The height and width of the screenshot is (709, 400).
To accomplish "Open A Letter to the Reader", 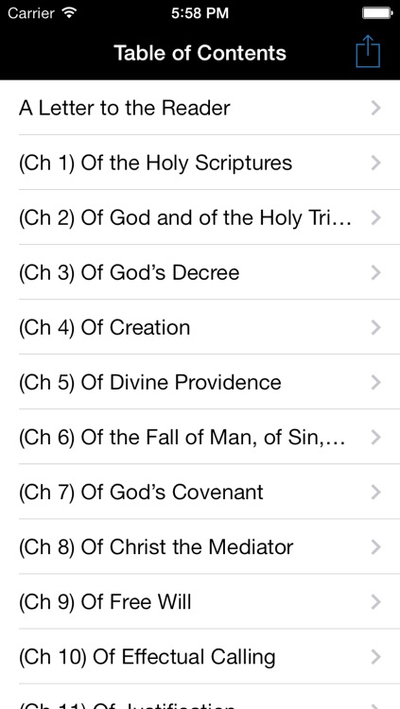I will pos(200,108).
